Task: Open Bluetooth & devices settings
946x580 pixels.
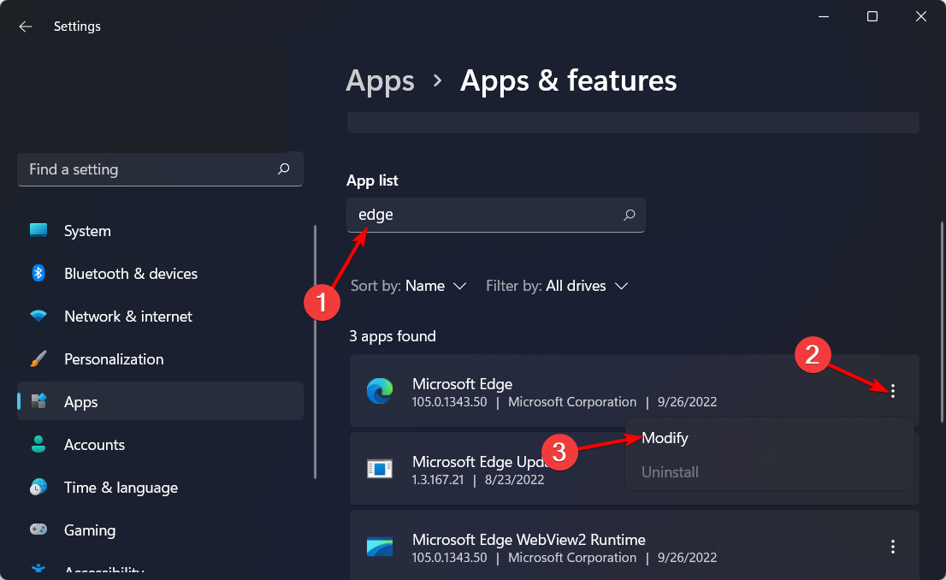Action: coord(161,274)
